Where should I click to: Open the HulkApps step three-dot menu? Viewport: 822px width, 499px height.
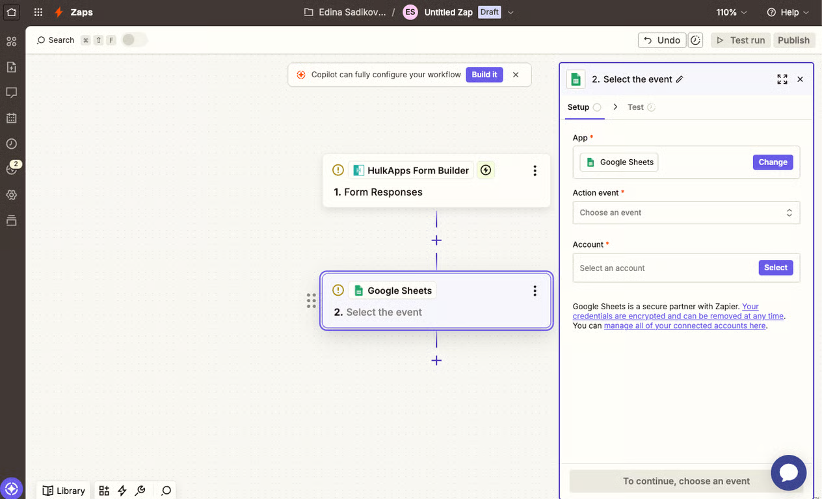click(535, 170)
